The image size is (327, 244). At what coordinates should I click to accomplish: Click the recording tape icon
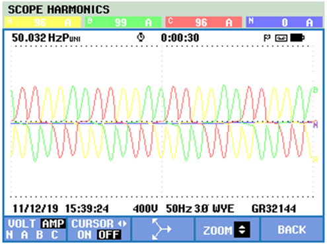click(281, 38)
